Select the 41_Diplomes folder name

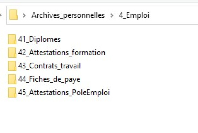(x=39, y=39)
